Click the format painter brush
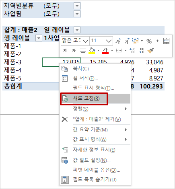Image resolution: width=175 pixels, height=189 pixels. 150,51
